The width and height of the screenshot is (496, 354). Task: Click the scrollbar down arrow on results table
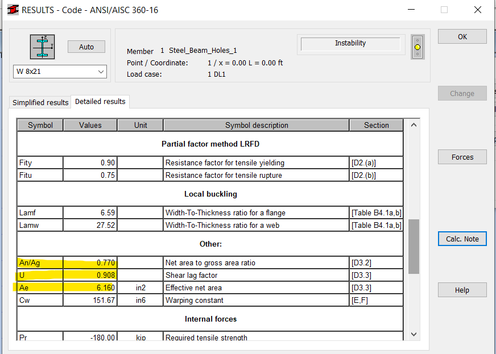414,334
